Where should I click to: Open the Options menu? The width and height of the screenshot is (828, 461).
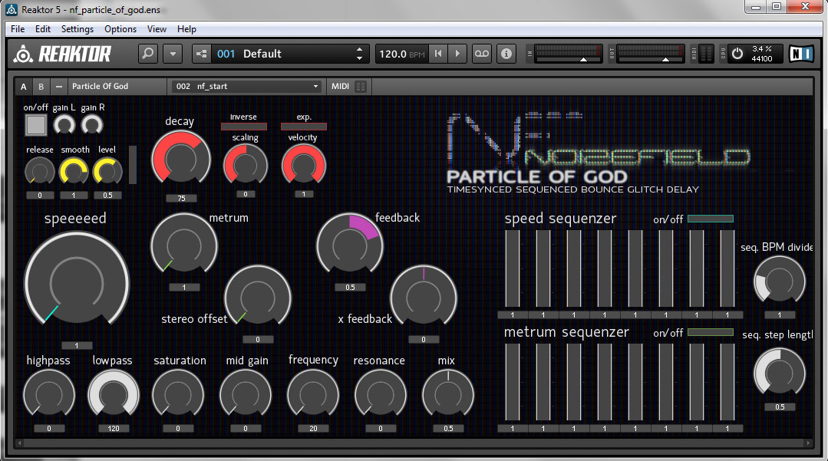[x=120, y=29]
